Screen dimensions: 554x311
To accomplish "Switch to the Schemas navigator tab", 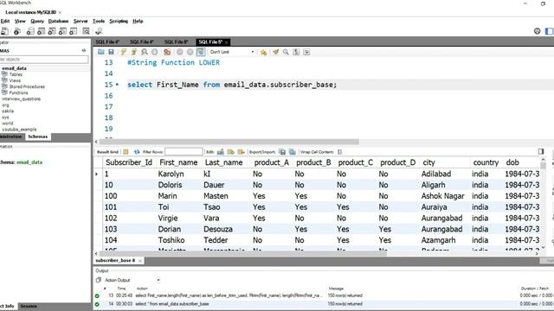I will point(37,136).
